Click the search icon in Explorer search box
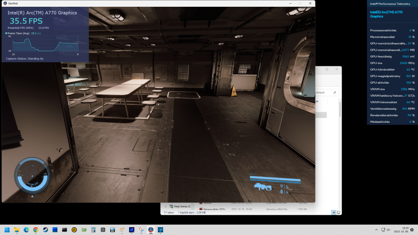 (334, 92)
